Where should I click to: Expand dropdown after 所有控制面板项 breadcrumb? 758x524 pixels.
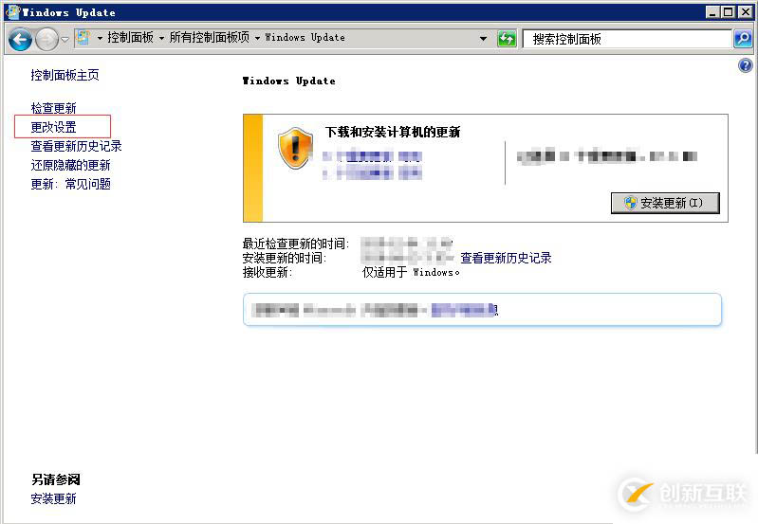257,38
